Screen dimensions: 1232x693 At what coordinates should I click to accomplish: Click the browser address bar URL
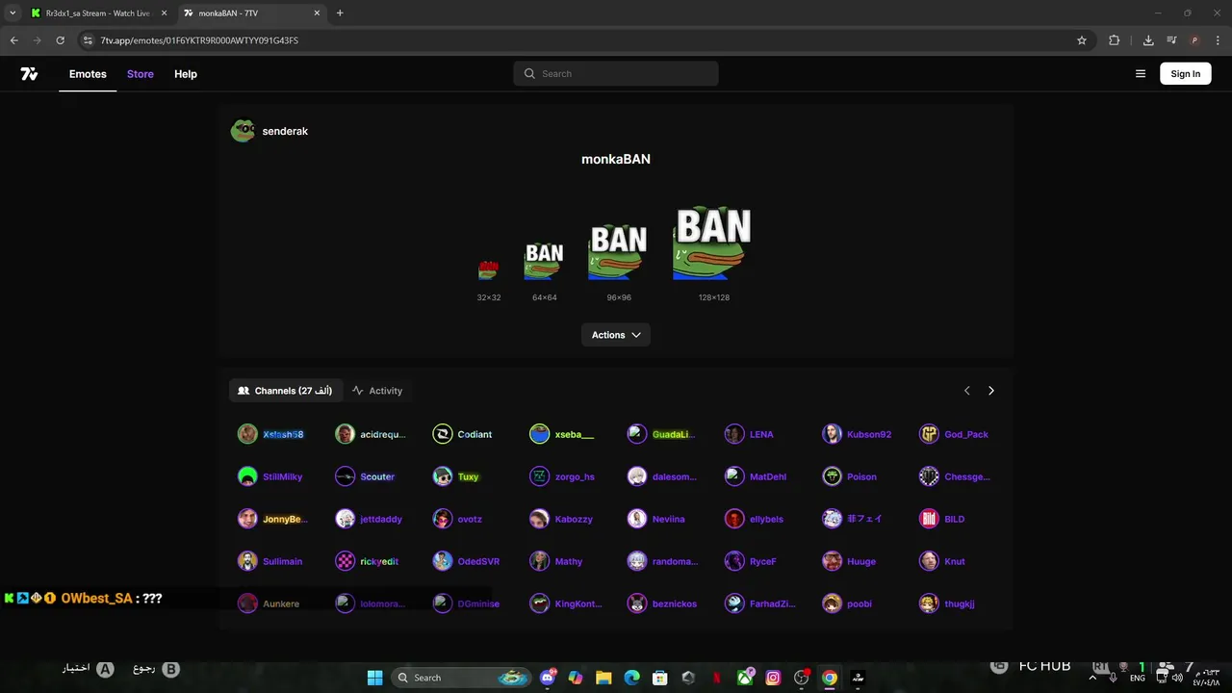pyautogui.click(x=199, y=40)
